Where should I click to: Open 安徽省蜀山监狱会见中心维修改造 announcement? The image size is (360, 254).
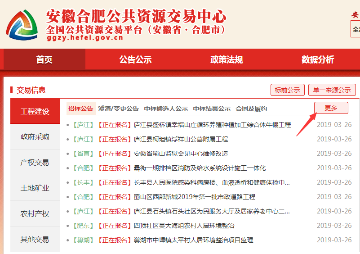181,154
